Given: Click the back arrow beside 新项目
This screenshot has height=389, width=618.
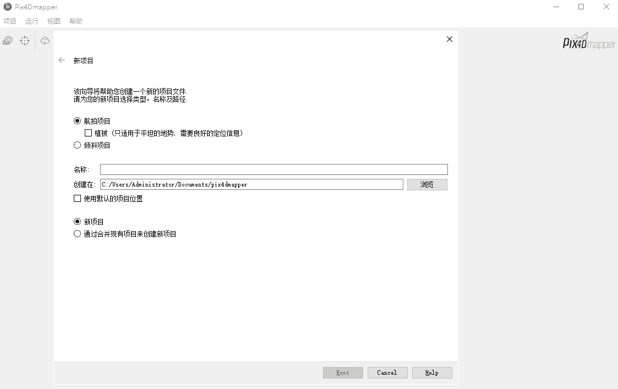Looking at the screenshot, I should (62, 60).
